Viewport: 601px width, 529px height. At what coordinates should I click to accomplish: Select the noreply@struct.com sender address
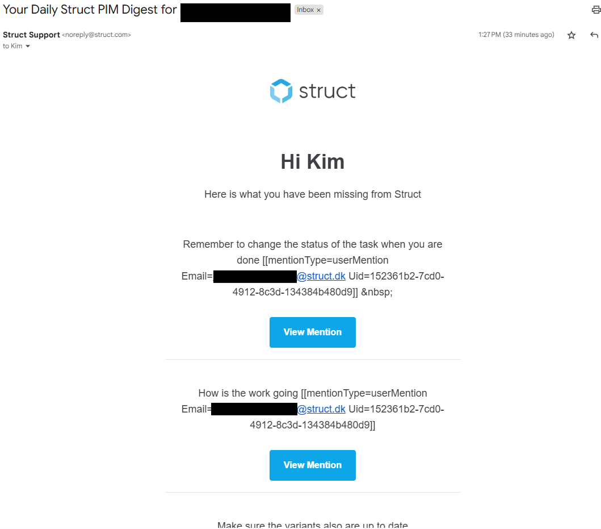coord(96,35)
